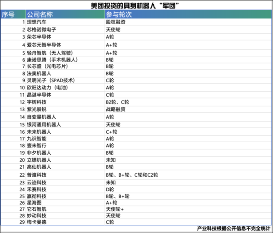Click the 晶湛半导体 cell
Image resolution: width=273 pixels, height=233 pixels.
point(65,95)
